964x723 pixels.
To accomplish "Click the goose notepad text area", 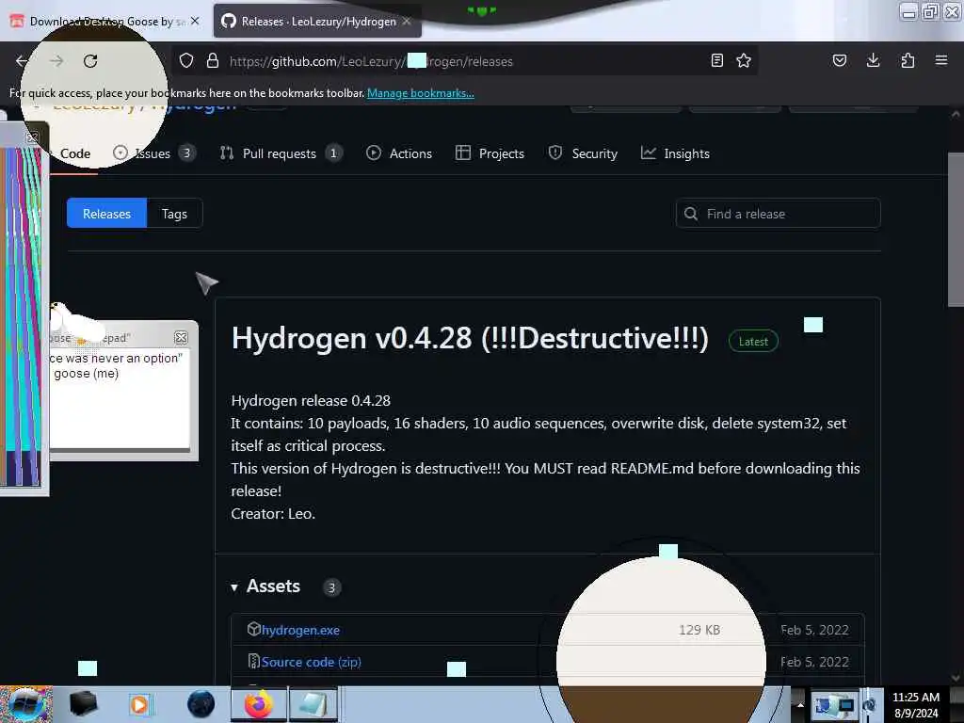I will [x=120, y=398].
